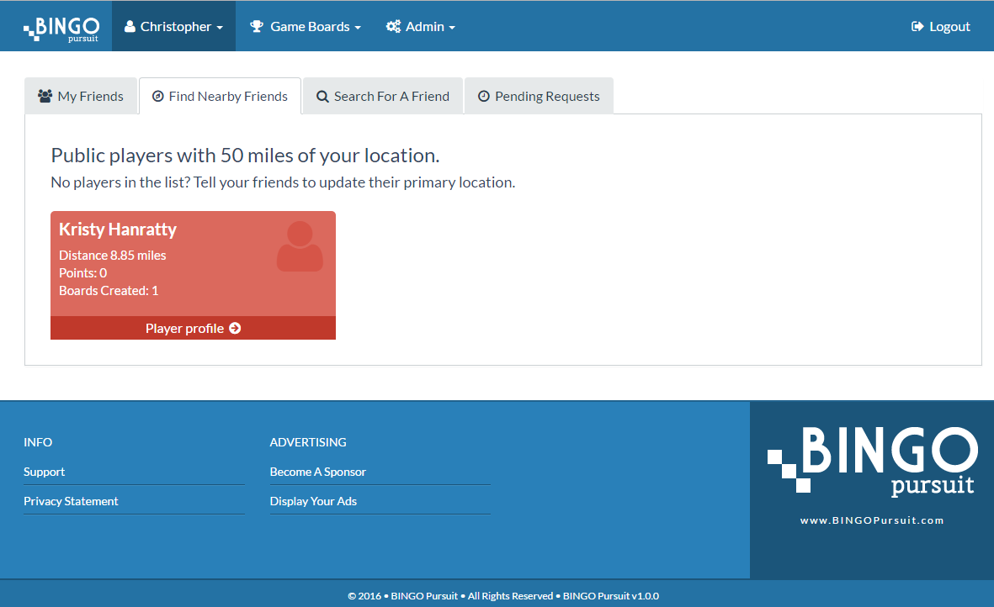Click the user icon beside Christopher
The image size is (994, 607).
pos(130,27)
